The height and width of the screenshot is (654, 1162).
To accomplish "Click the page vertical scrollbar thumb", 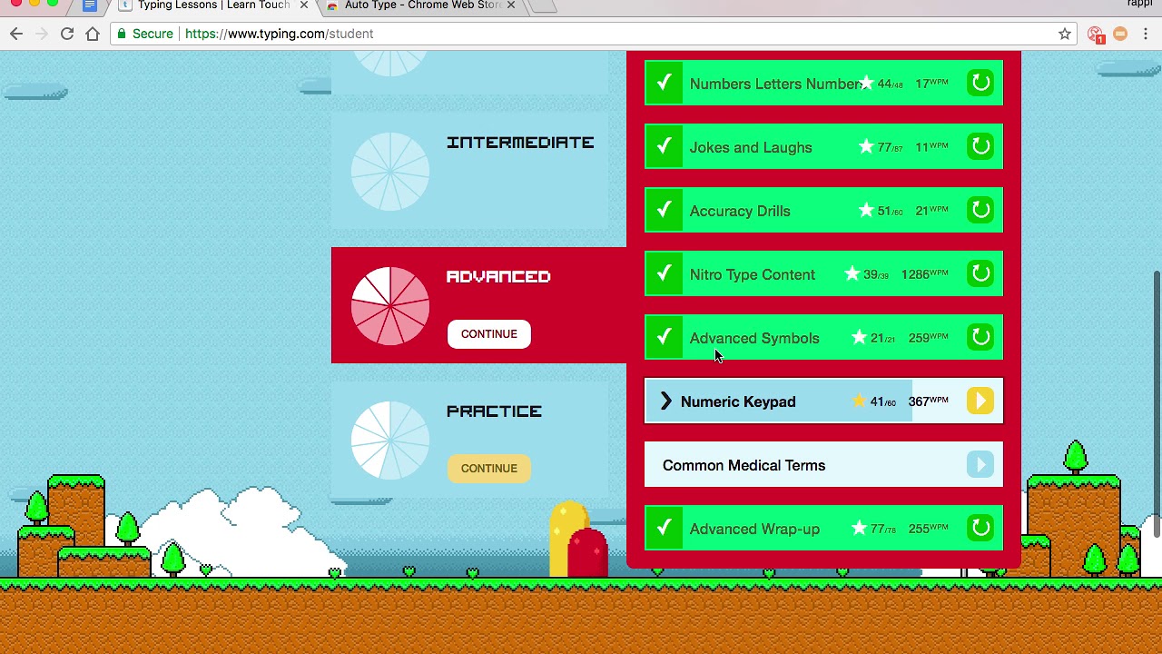I will [x=1156, y=403].
